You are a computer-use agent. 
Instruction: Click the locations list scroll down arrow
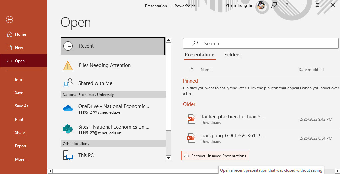click(168, 158)
